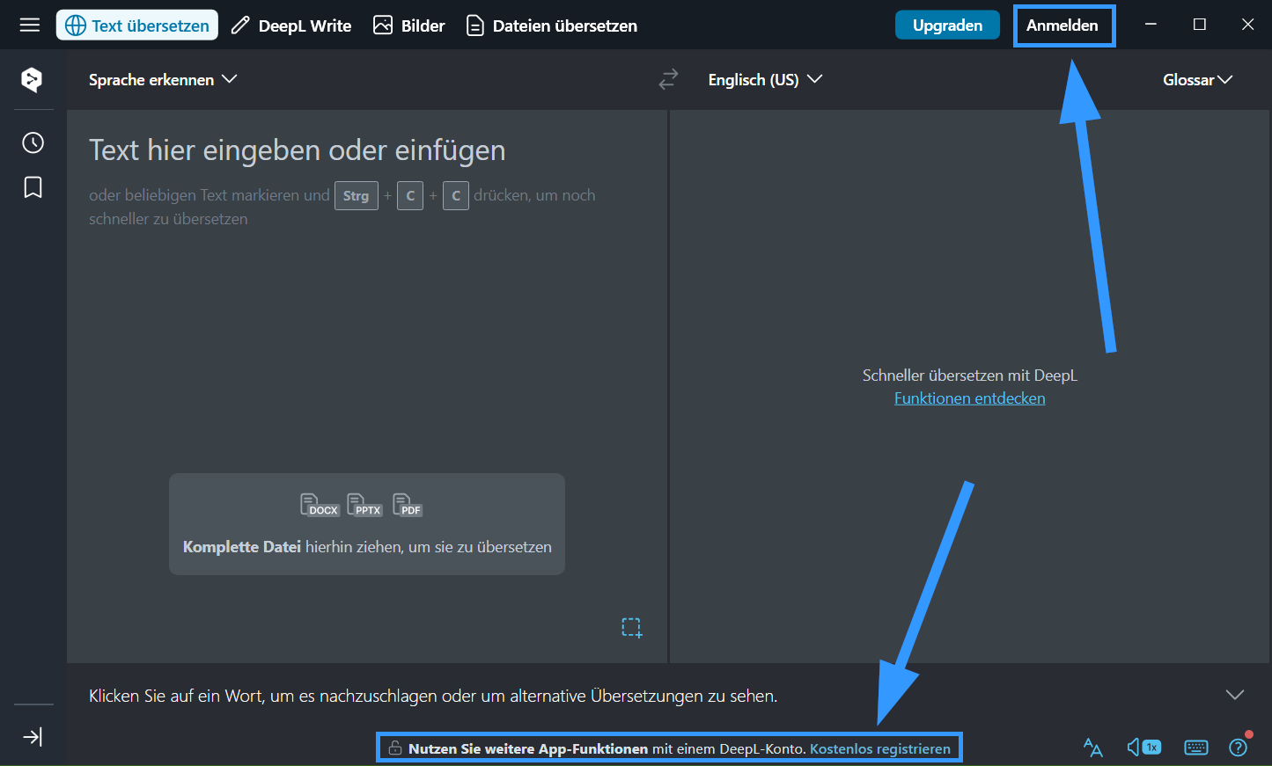Click the Anmelden button

coord(1062,26)
